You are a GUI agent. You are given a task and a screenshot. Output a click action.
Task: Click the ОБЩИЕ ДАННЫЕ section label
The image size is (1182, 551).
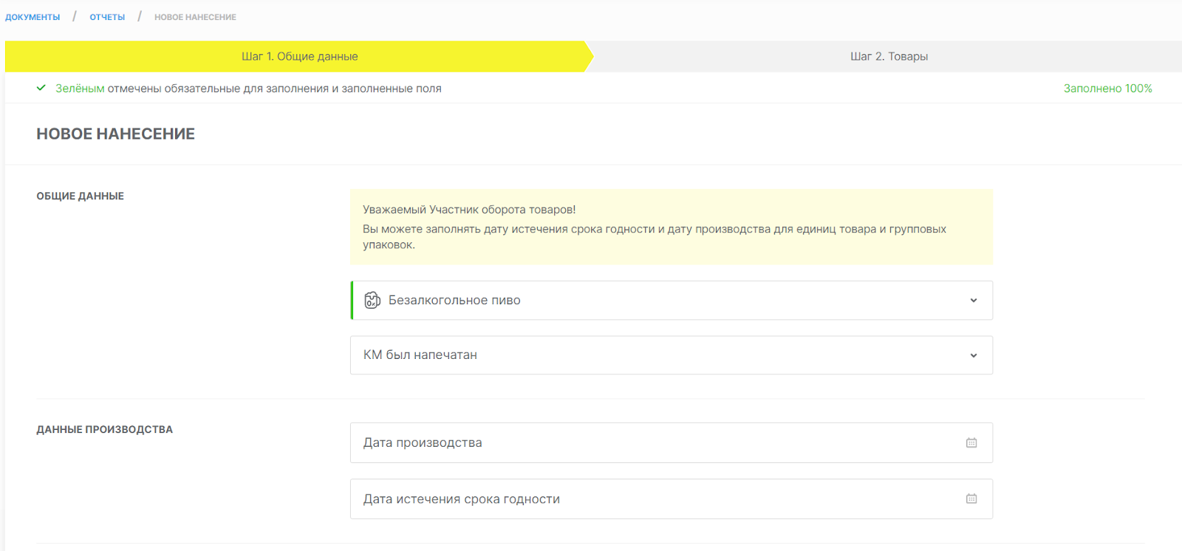pos(81,196)
